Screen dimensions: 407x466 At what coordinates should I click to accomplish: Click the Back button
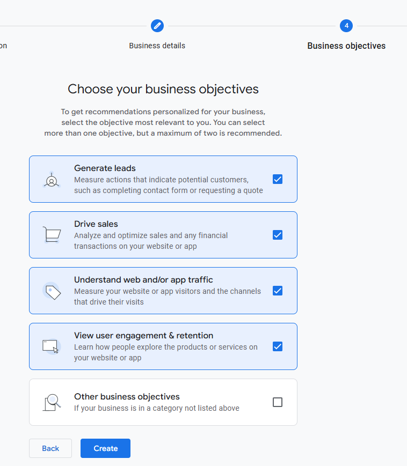(50, 448)
